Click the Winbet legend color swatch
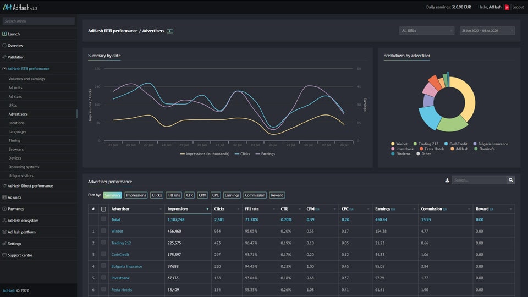Viewport: 528px width, 297px height. coord(392,144)
